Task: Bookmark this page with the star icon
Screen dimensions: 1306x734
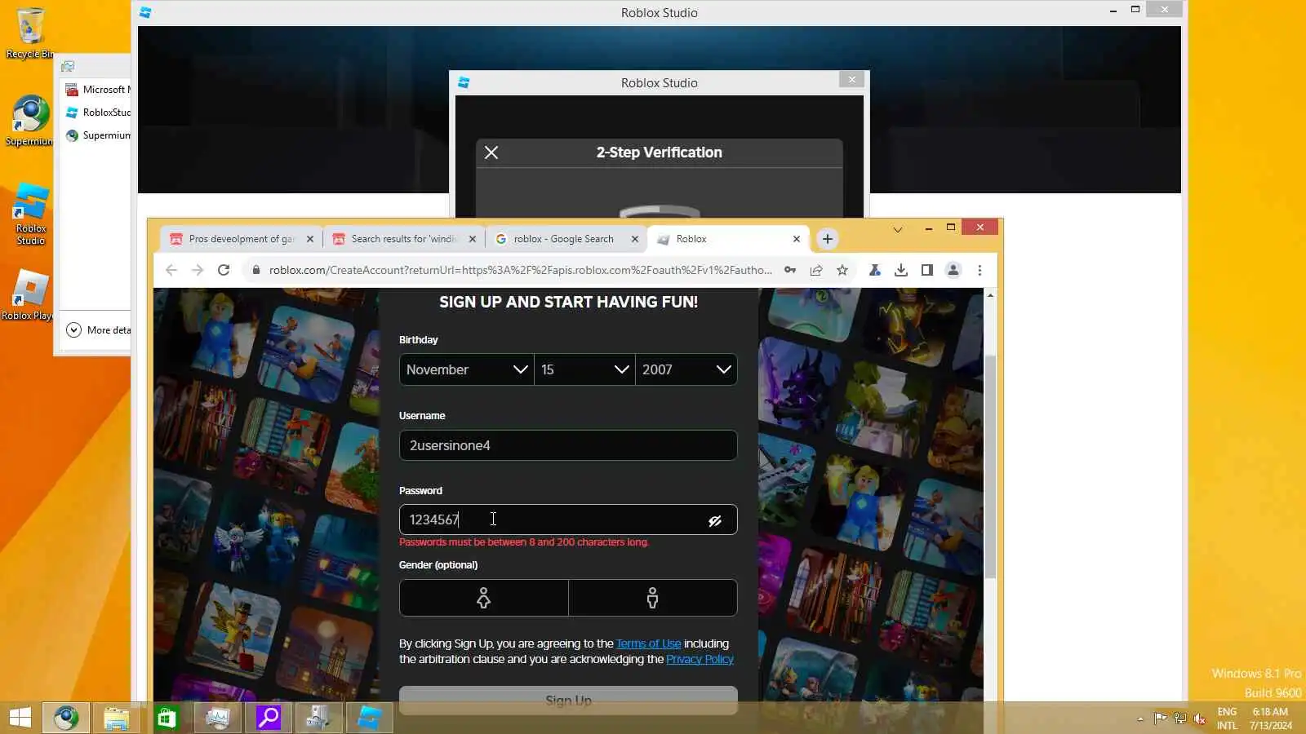Action: pos(842,270)
